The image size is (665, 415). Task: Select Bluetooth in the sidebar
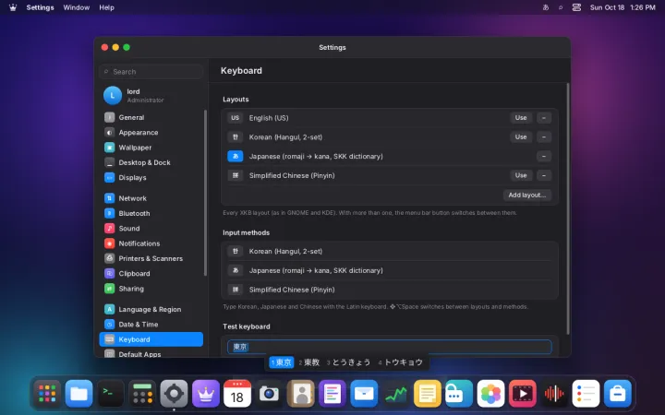(151, 213)
